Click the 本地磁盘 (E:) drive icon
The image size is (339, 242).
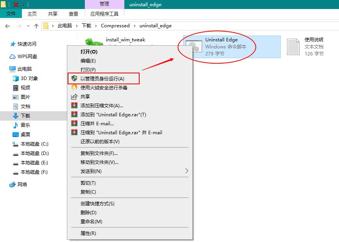(x=16, y=163)
